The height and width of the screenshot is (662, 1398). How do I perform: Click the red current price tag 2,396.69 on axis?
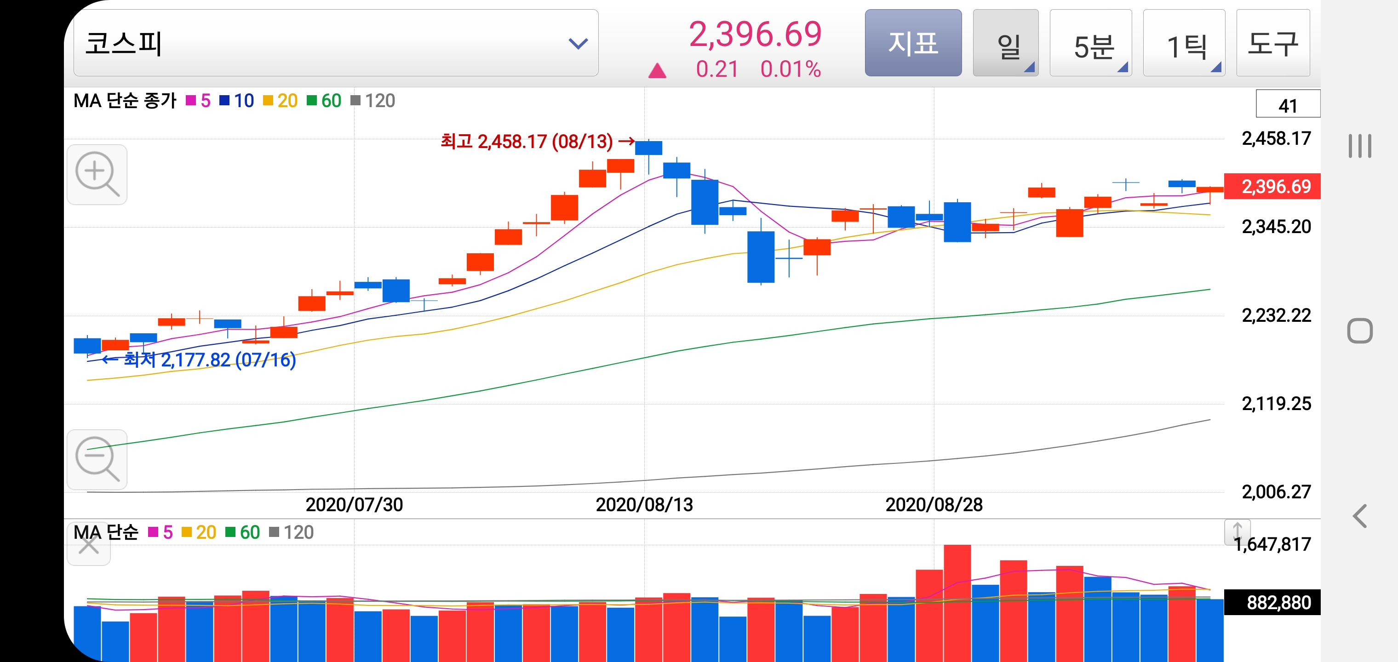tap(1272, 186)
